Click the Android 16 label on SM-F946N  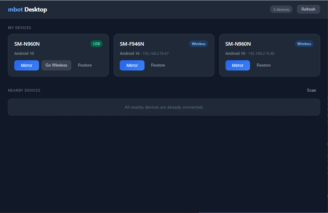click(x=130, y=53)
